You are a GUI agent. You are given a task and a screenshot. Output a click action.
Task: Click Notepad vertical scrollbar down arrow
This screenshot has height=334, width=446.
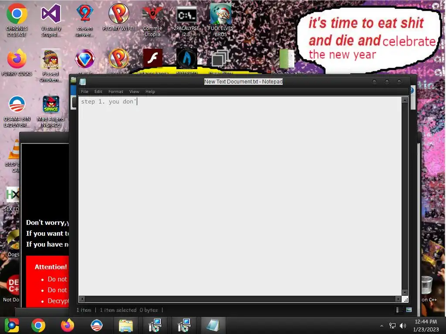pos(405,293)
